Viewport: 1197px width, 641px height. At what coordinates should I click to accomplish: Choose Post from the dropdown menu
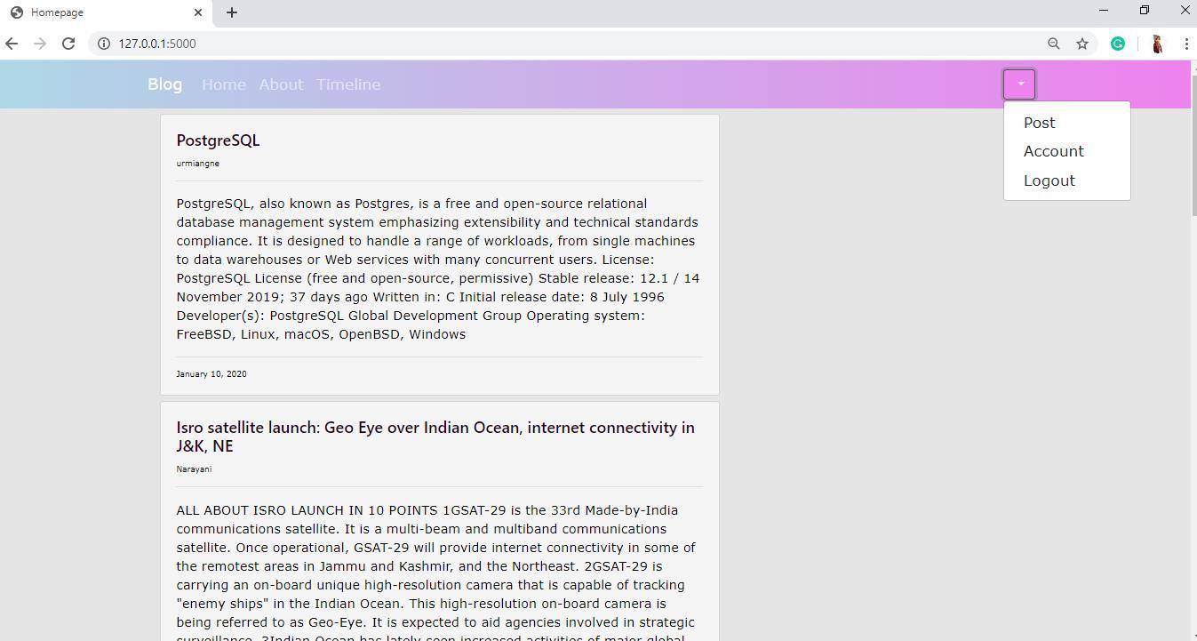(1040, 123)
